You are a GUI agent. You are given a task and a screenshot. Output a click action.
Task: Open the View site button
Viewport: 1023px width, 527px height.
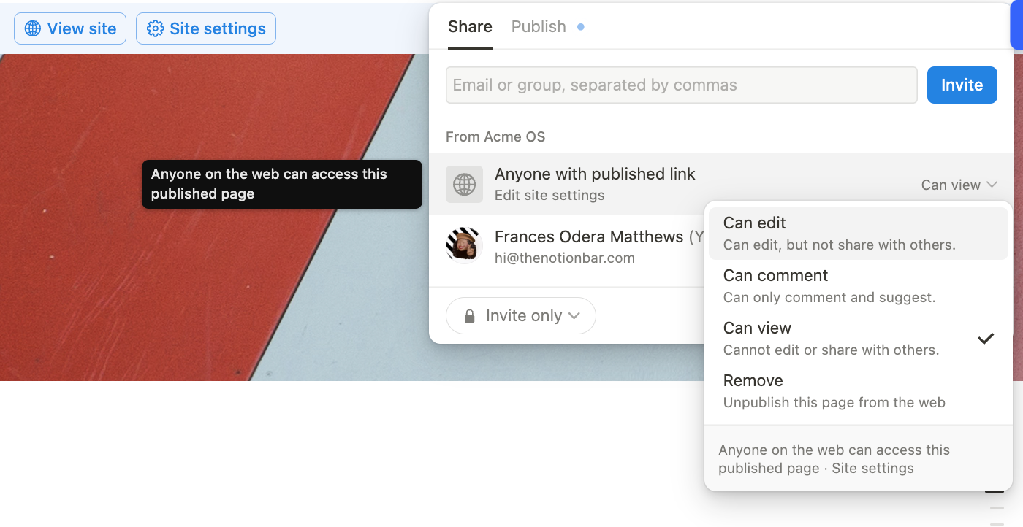(x=70, y=28)
